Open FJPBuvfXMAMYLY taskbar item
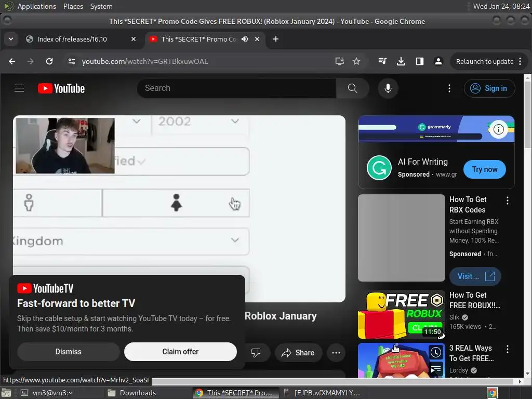Screen dimensions: 532x399 (x=322, y=393)
